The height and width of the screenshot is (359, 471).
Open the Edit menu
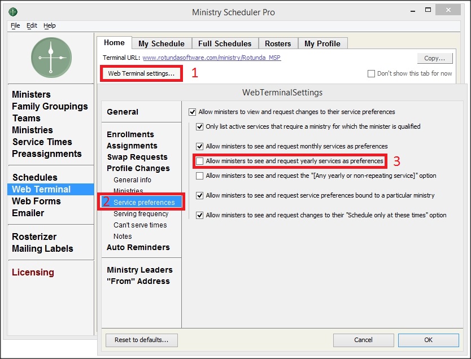32,25
